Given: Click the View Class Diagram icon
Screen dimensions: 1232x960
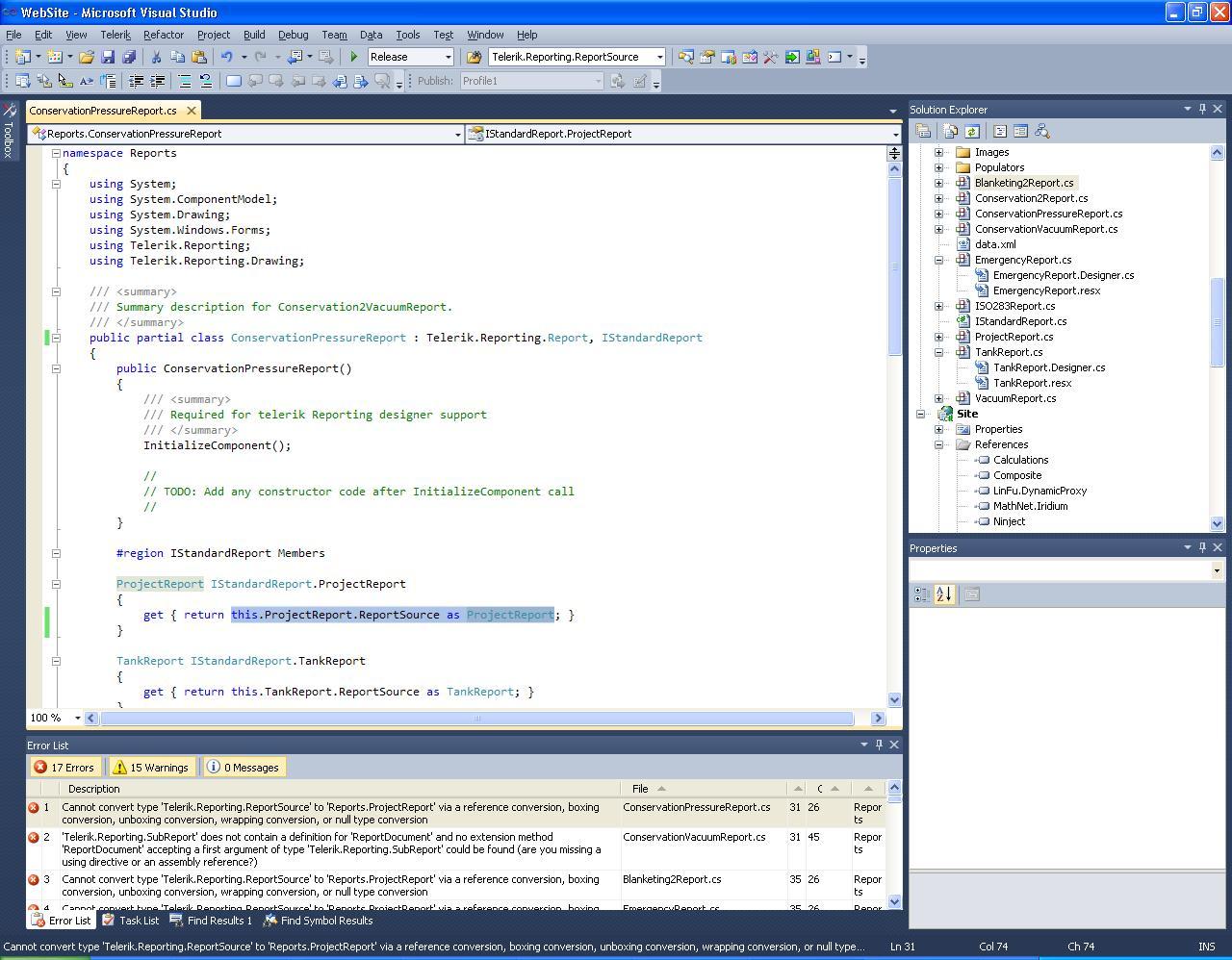Looking at the screenshot, I should point(1041,132).
